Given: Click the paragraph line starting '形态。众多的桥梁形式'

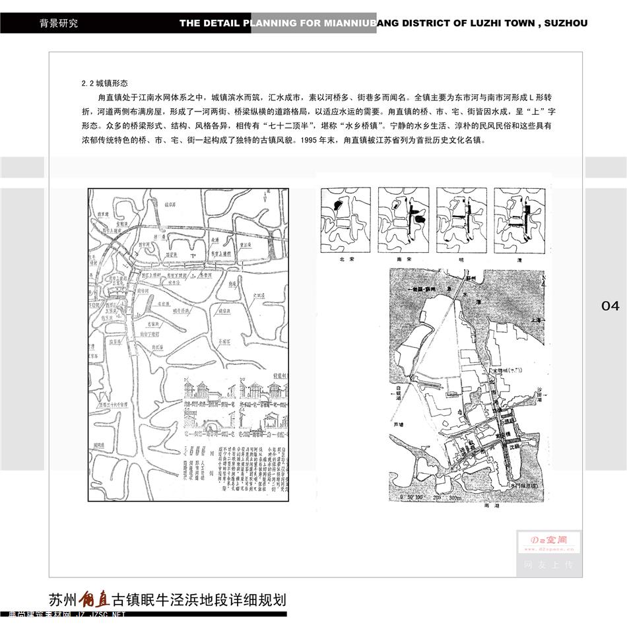Looking at the screenshot, I should pos(316,125).
